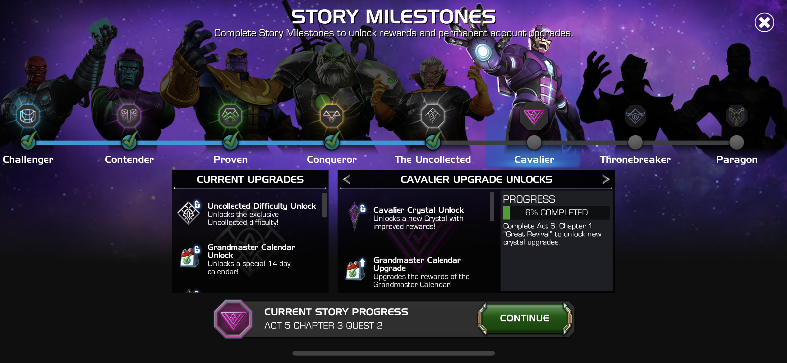Viewport: 787px width, 363px height.
Task: Continue the current story progress
Action: tap(525, 318)
